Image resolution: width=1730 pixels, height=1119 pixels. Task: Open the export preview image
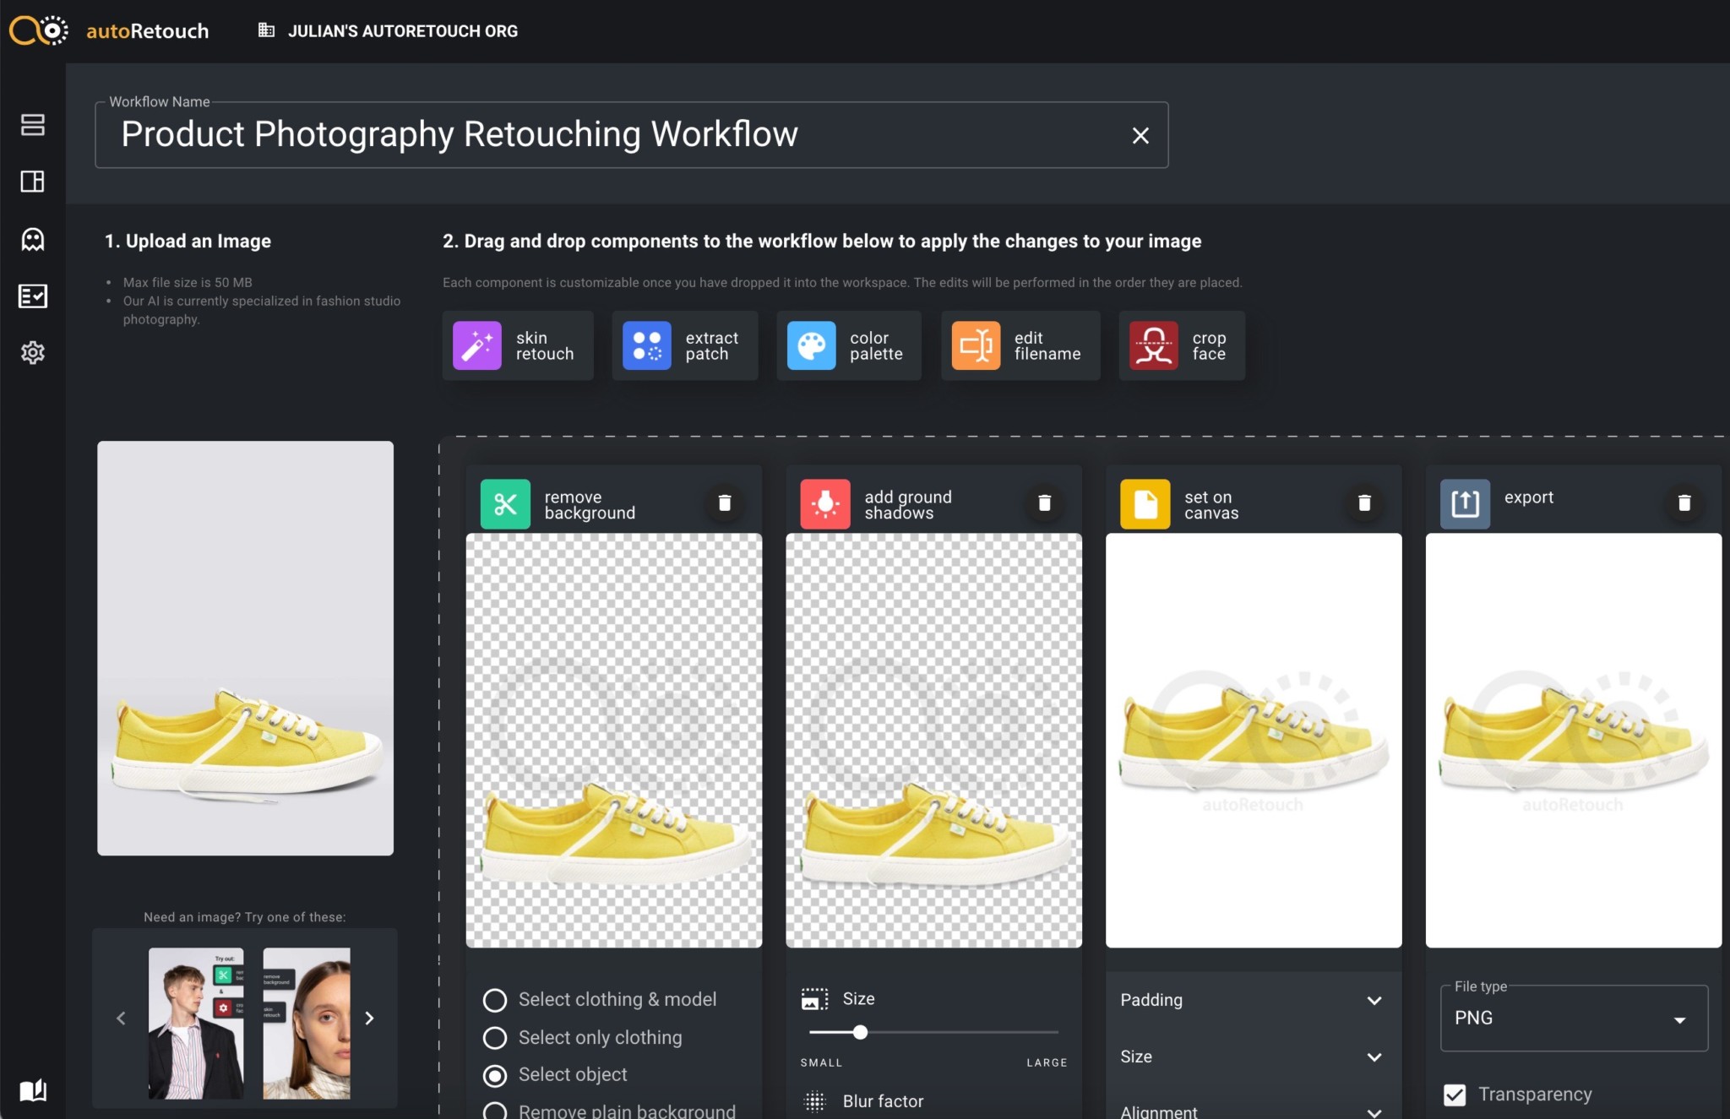click(x=1574, y=740)
